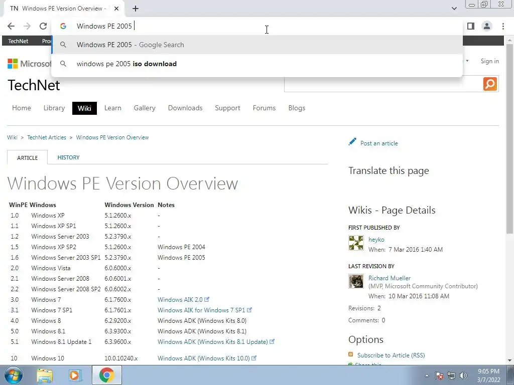
Task: Open Windows Explorer from taskbar
Action: coord(45,375)
